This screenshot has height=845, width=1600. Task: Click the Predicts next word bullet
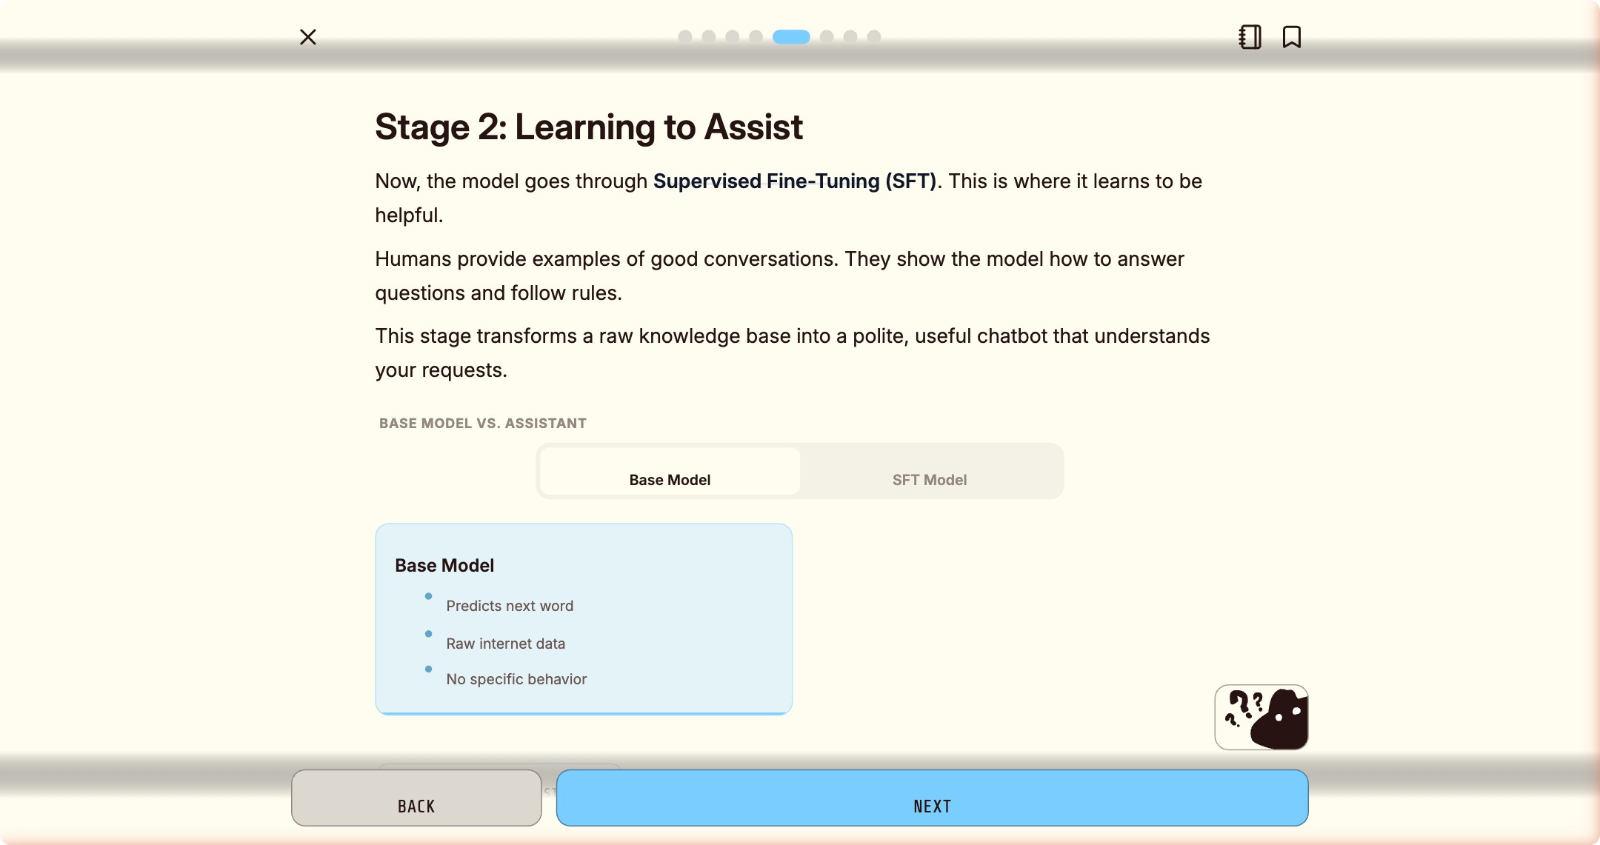click(x=510, y=606)
